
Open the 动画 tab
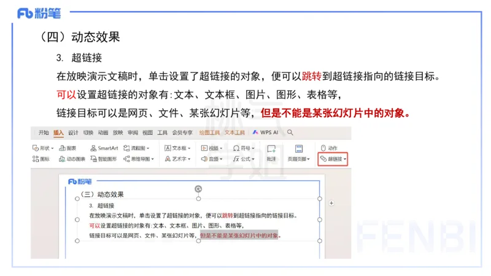[x=103, y=132]
